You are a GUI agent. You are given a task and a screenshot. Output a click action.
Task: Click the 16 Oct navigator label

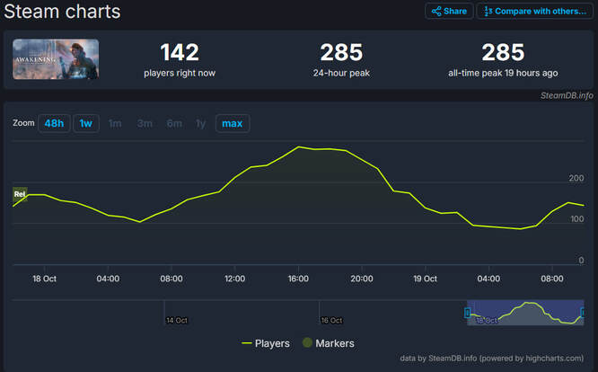(x=331, y=320)
